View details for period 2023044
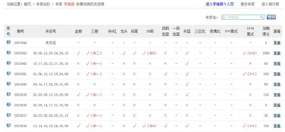The width and height of the screenshot is (285, 132). click(x=277, y=43)
